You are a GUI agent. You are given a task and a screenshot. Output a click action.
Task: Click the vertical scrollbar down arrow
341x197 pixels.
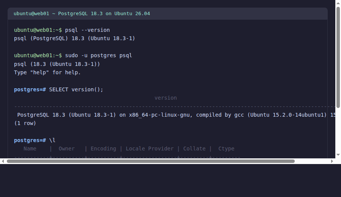[x=338, y=155]
